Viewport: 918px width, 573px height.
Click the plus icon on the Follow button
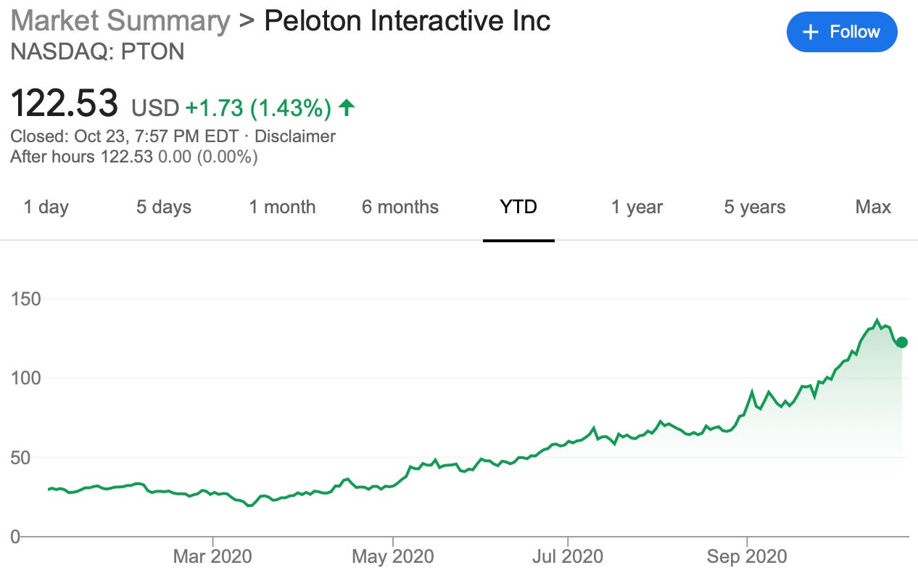(811, 32)
